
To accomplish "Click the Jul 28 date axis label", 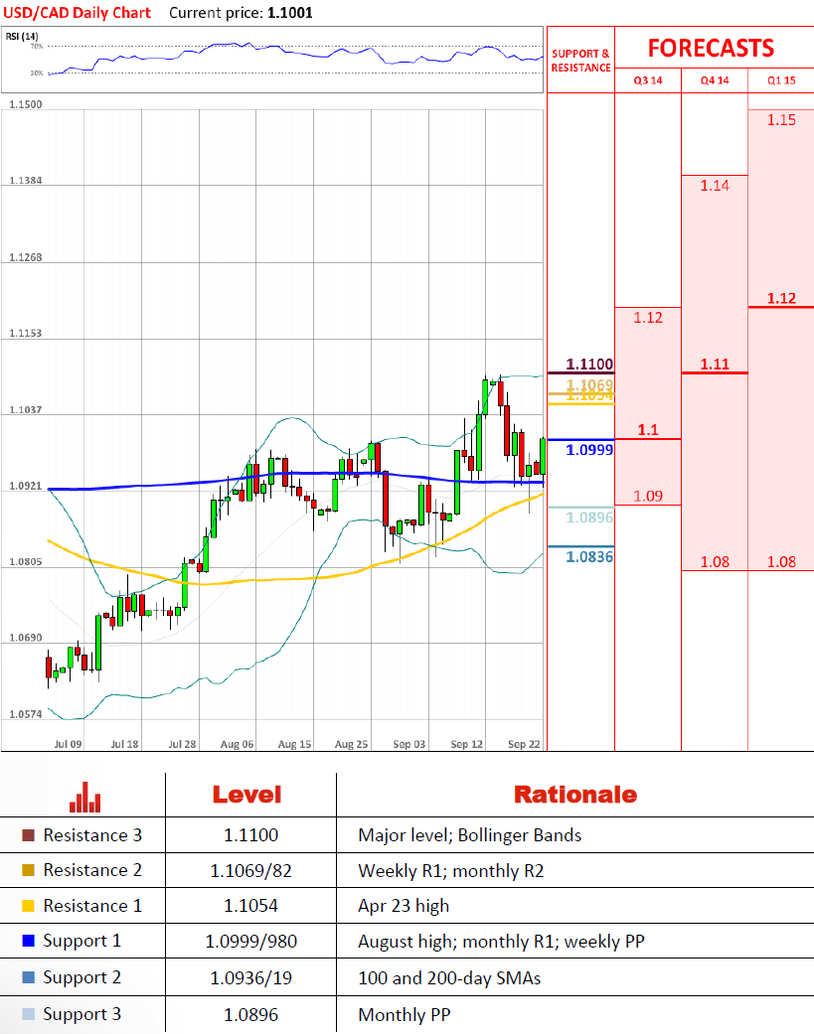I will [x=182, y=744].
